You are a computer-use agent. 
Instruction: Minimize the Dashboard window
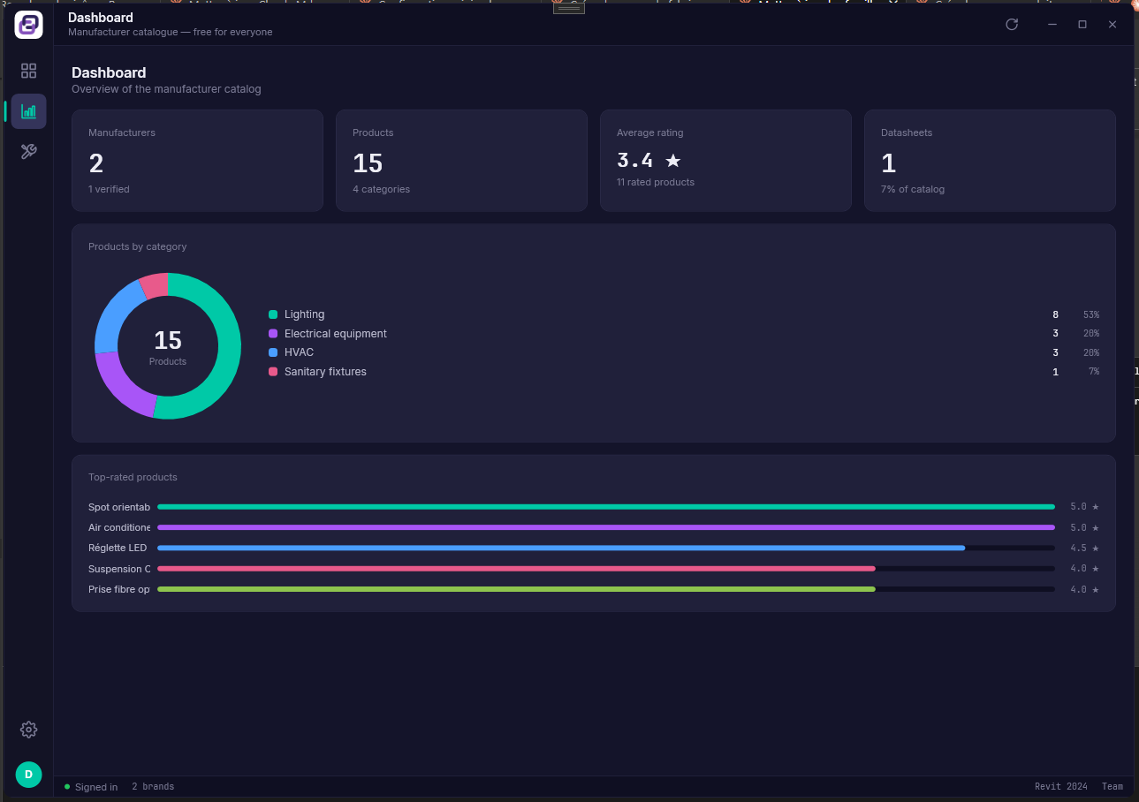[1052, 24]
